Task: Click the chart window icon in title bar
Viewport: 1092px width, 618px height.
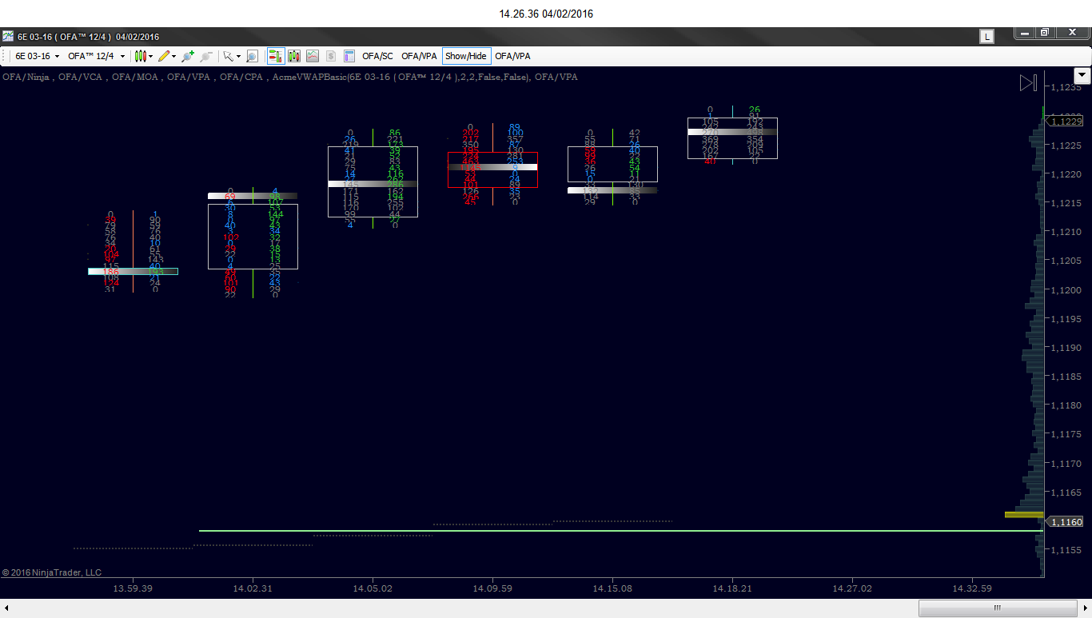Action: (8, 37)
